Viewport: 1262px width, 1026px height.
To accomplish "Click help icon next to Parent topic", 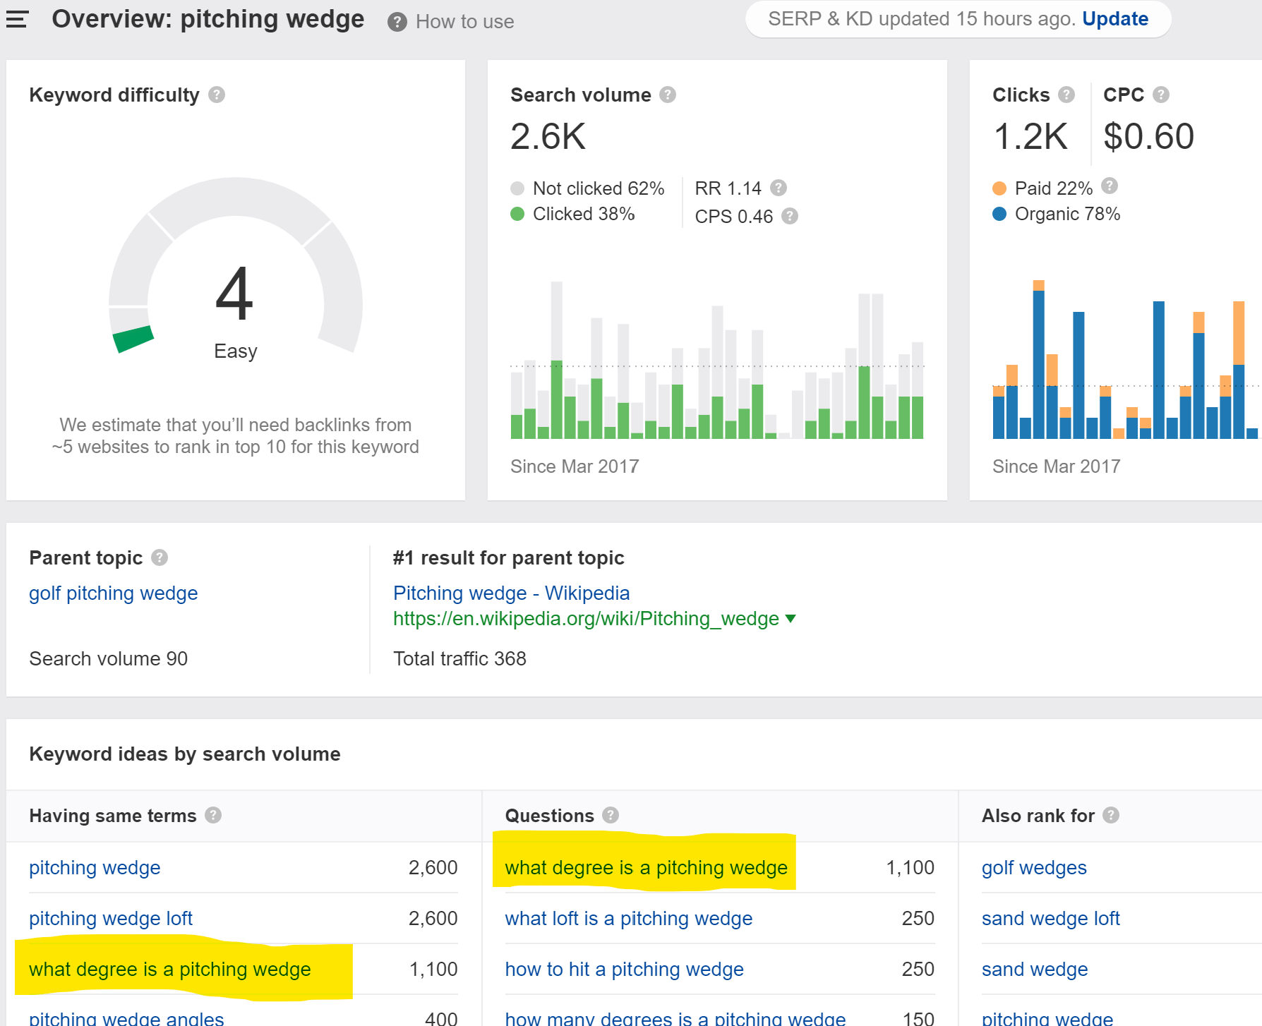I will pyautogui.click(x=160, y=557).
